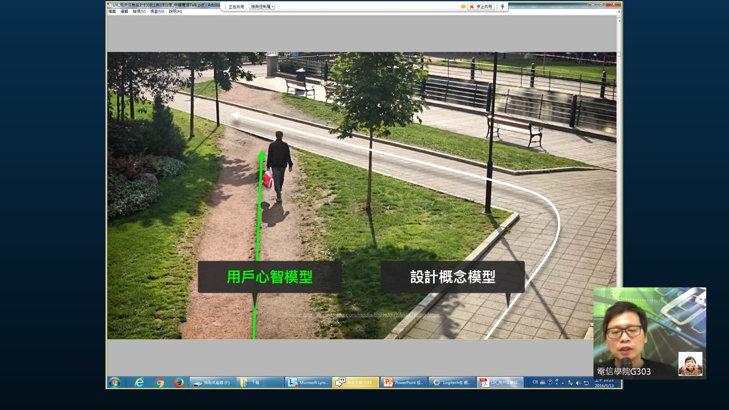Viewport: 729px width, 410px height.
Task: Open the Logitech webcam taskbar item
Action: pos(452,382)
